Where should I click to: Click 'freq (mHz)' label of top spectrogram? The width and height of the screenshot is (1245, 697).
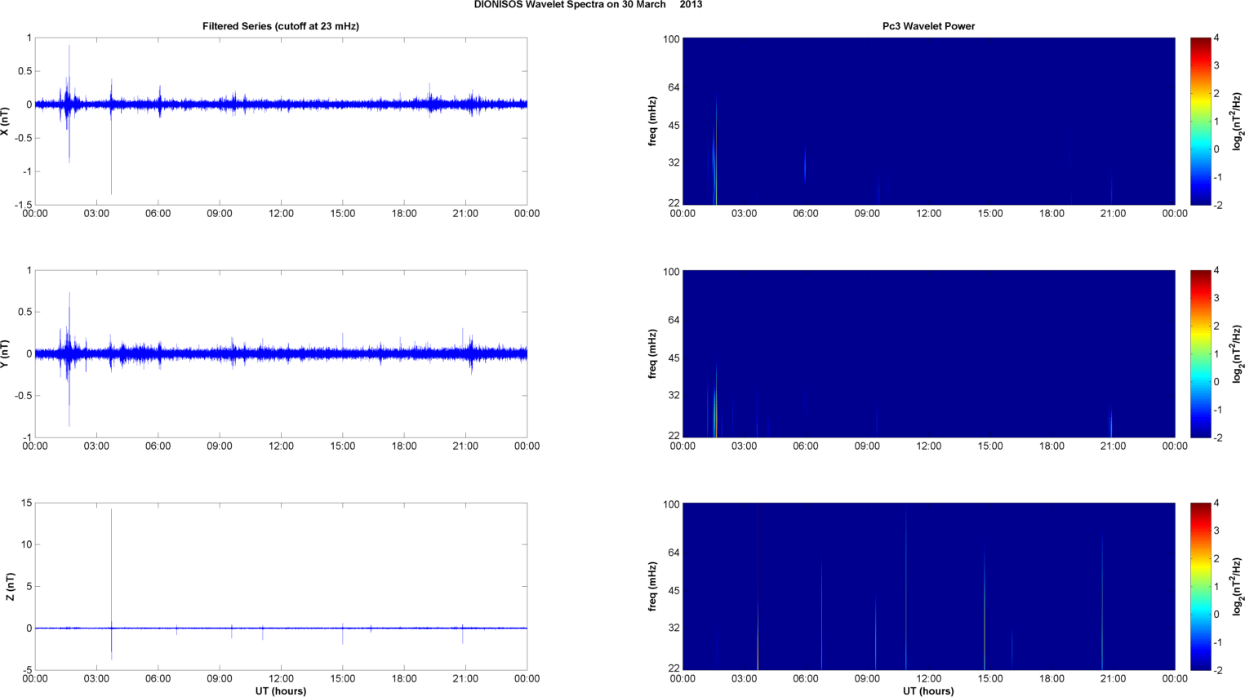pyautogui.click(x=652, y=122)
